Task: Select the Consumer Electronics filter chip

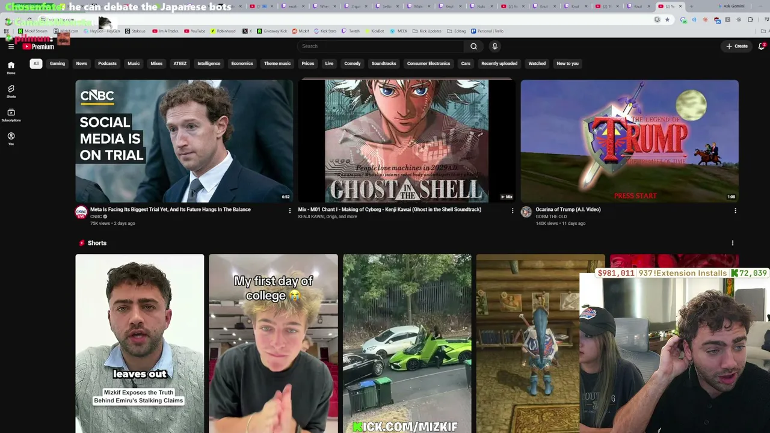Action: pos(428,63)
